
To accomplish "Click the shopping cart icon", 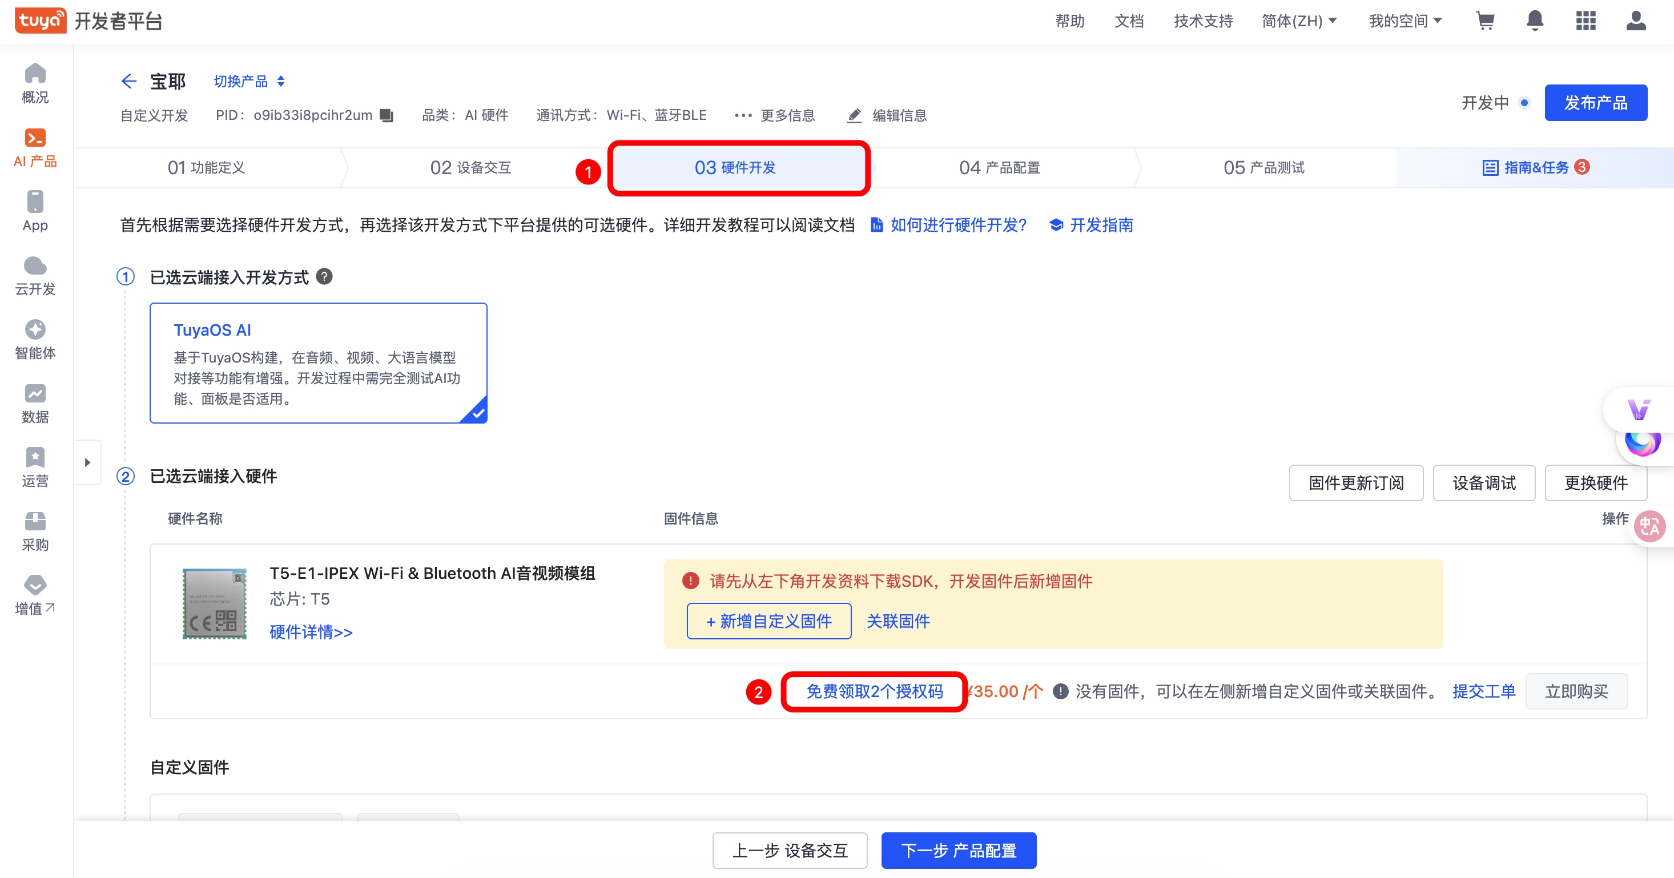I will pyautogui.click(x=1485, y=22).
